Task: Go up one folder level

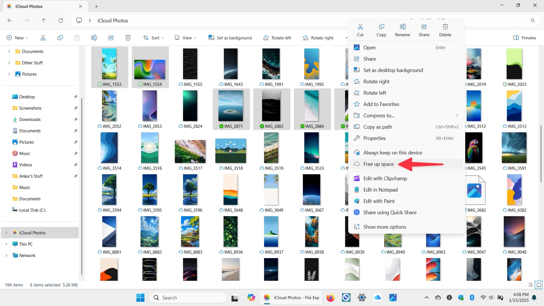Action: click(44, 20)
